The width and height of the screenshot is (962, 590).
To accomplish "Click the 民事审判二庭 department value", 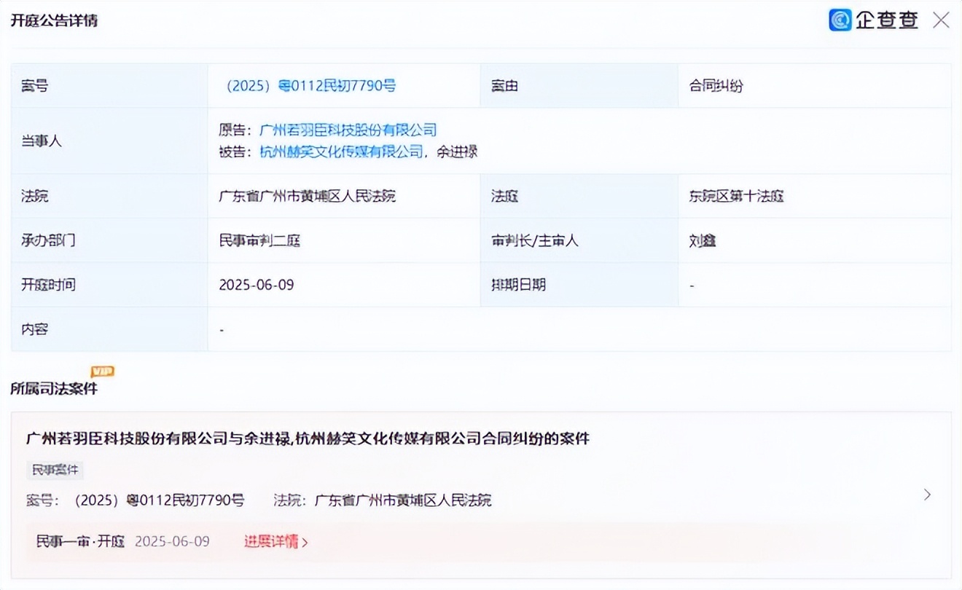I will pyautogui.click(x=259, y=240).
